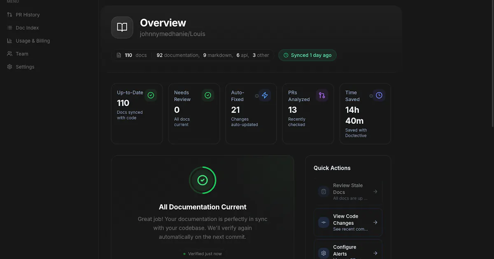Click the 3 other count
494x259 pixels.
click(x=261, y=55)
